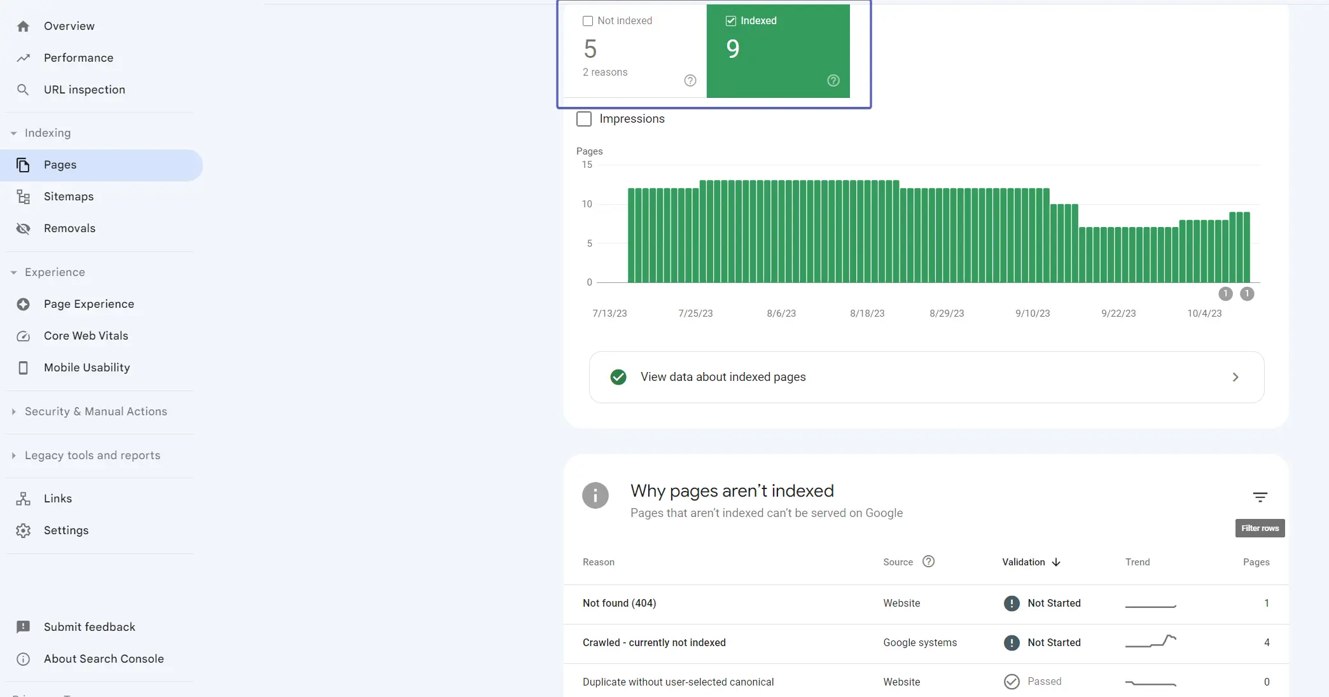1329x697 pixels.
Task: Open About Search Console
Action: [x=104, y=659]
